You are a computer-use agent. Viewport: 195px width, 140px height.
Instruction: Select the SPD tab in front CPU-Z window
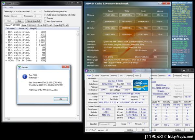(122, 76)
